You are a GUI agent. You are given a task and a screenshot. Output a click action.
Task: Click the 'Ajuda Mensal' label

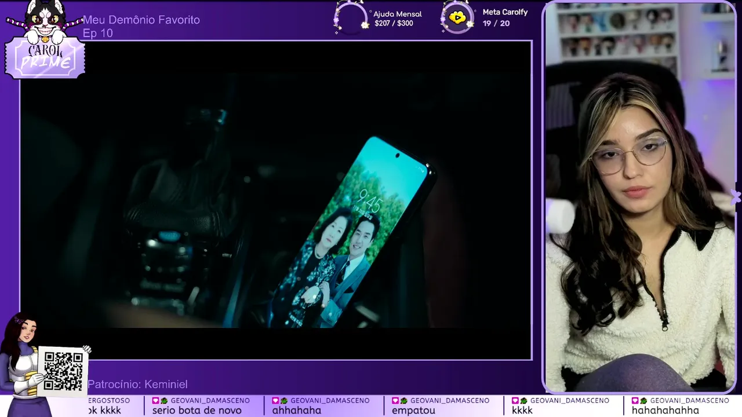[x=397, y=14]
